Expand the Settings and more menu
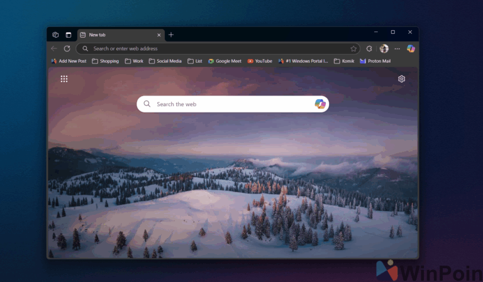The height and width of the screenshot is (282, 483). pyautogui.click(x=397, y=48)
